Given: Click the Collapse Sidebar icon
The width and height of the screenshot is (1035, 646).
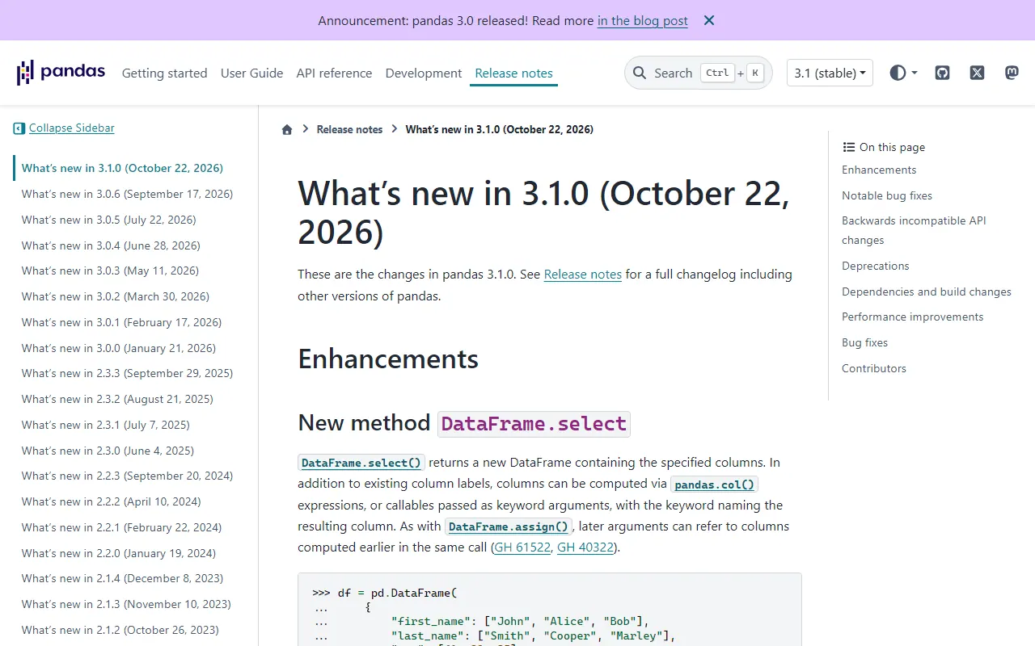Looking at the screenshot, I should click(x=19, y=128).
